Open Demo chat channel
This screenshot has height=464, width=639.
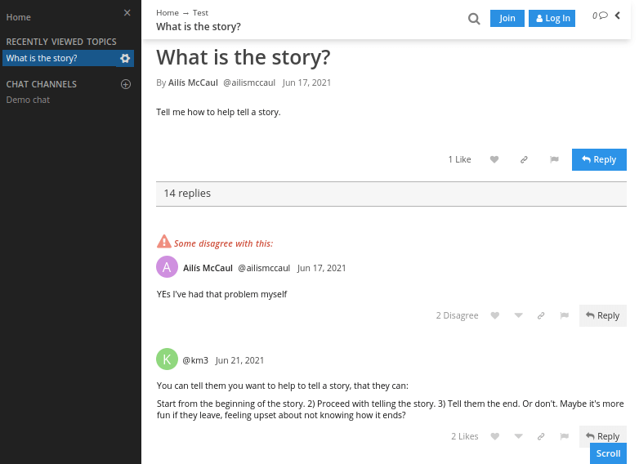click(28, 100)
